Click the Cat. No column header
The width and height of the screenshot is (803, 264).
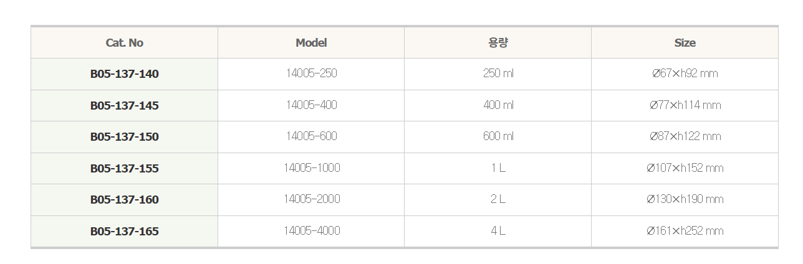coord(125,43)
